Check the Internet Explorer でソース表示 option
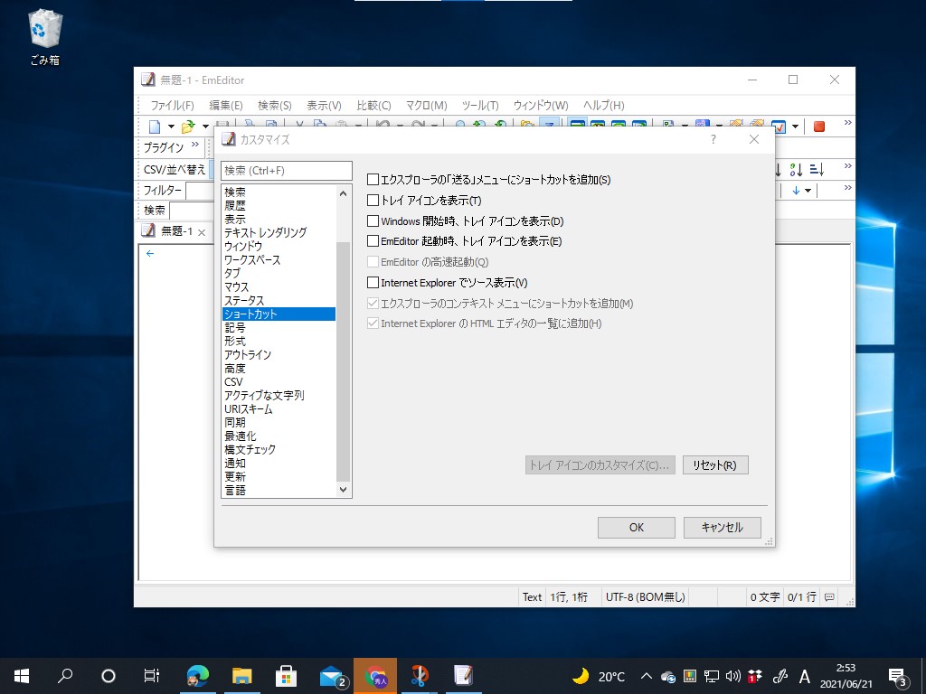The width and height of the screenshot is (926, 694). [373, 282]
